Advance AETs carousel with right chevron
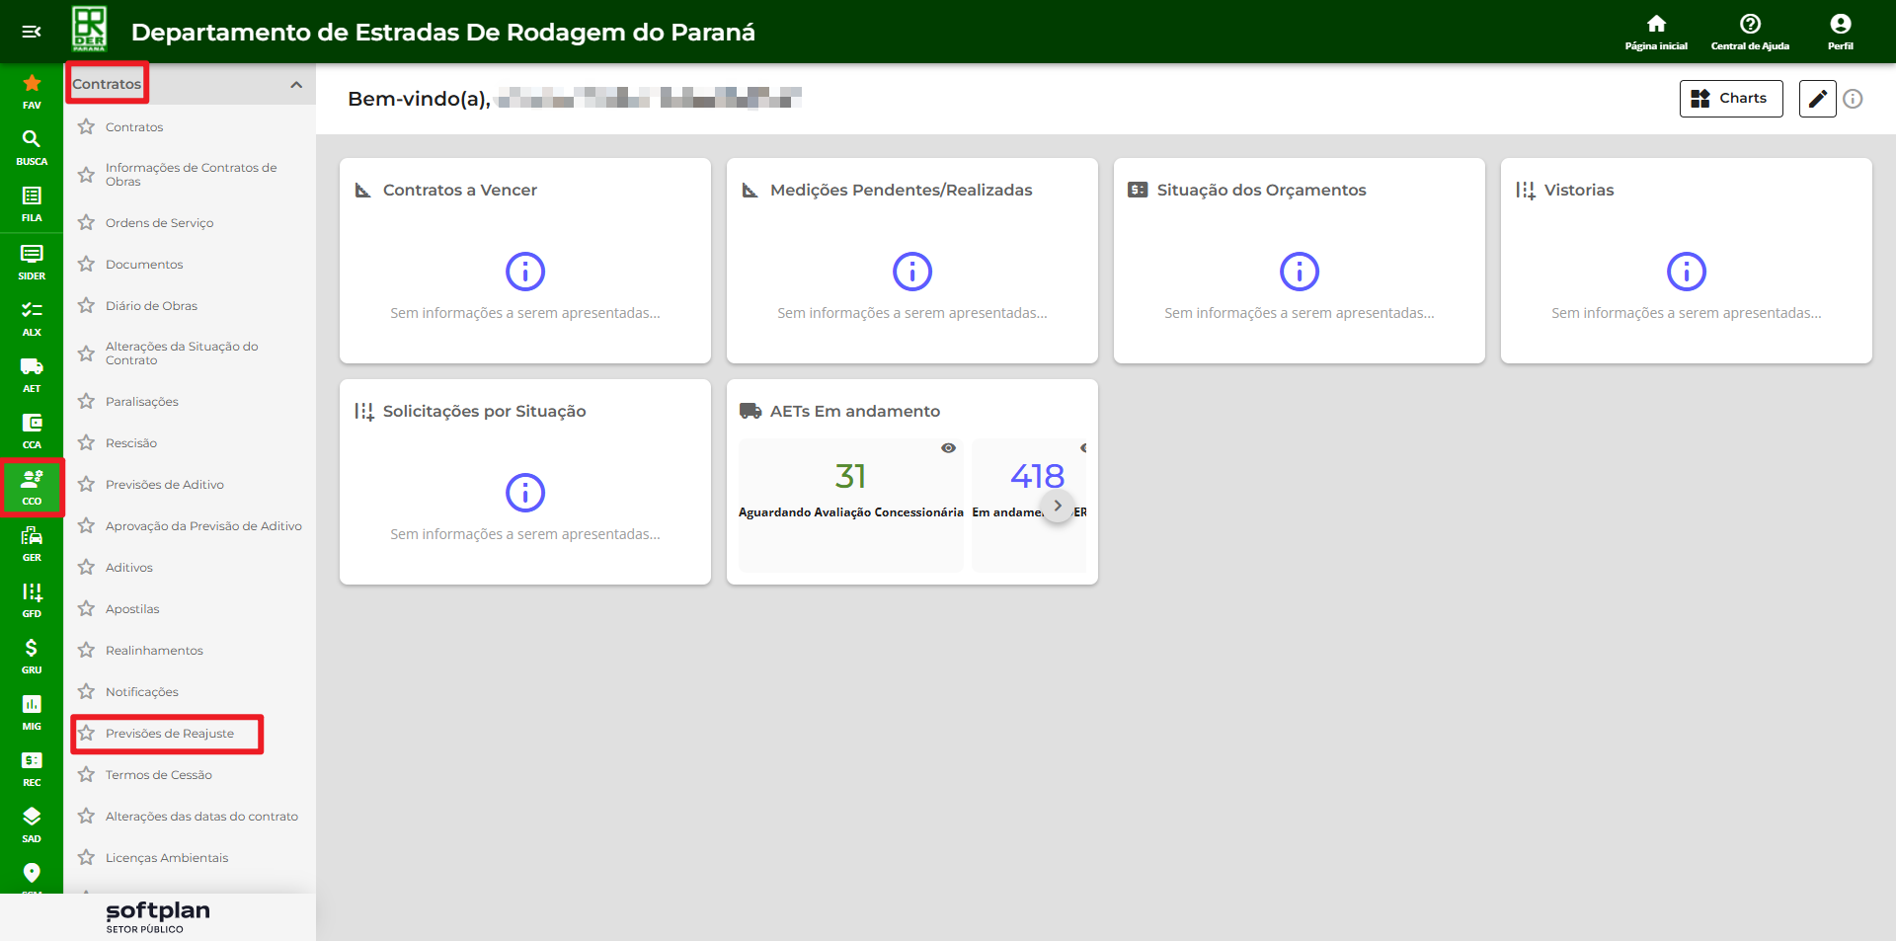 [x=1058, y=506]
